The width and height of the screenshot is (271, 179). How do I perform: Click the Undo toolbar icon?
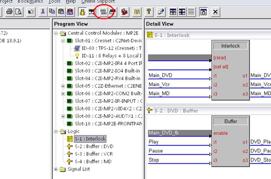31,12
